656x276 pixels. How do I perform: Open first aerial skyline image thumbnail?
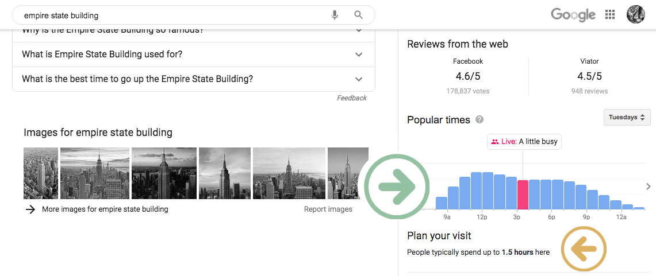point(41,173)
